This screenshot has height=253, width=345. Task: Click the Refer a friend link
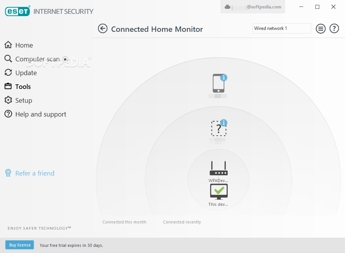pyautogui.click(x=30, y=173)
